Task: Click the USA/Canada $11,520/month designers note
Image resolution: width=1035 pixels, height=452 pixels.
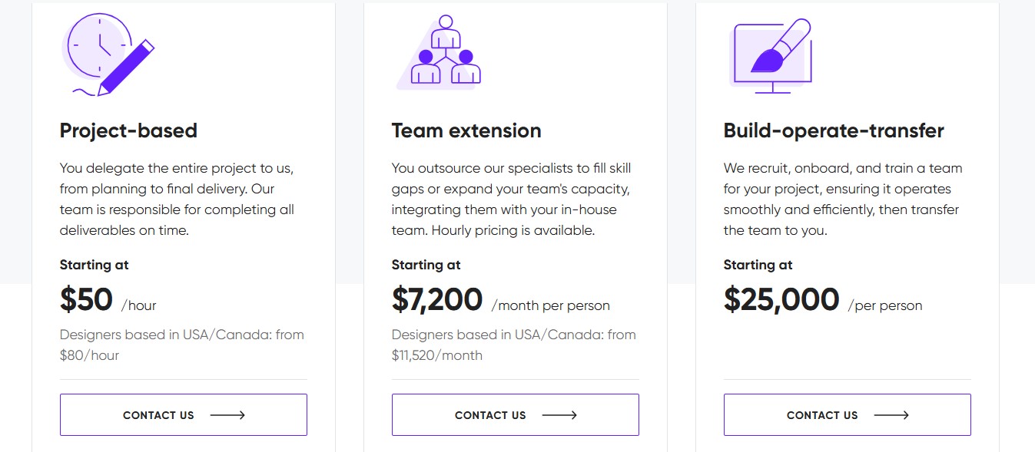Action: [x=513, y=345]
